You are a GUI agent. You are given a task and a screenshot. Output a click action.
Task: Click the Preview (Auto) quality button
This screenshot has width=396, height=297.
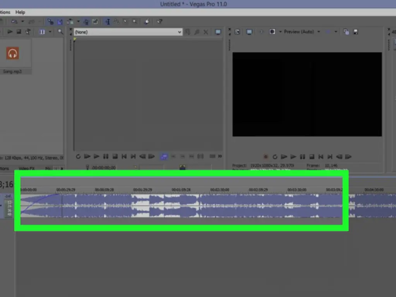point(299,32)
